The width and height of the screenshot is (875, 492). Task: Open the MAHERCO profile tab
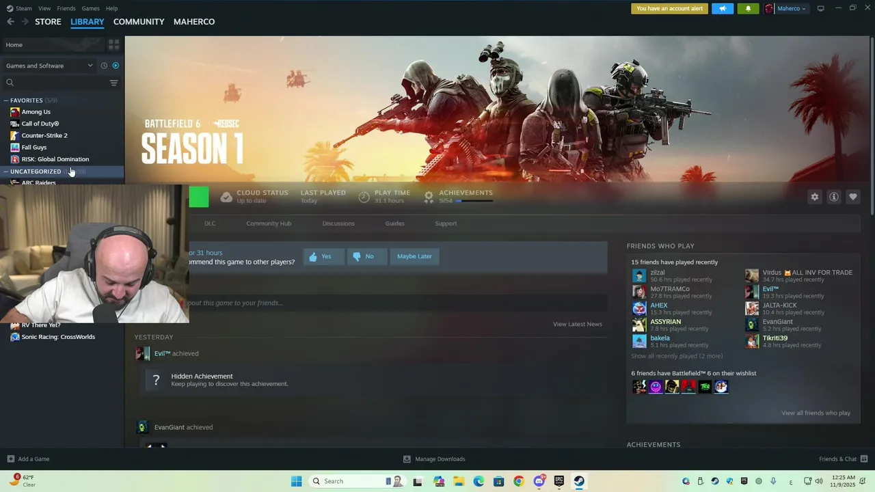pyautogui.click(x=194, y=22)
